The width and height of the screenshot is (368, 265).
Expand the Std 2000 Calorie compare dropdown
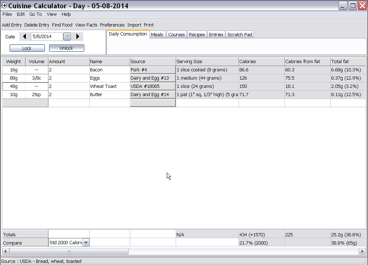[x=86, y=242]
